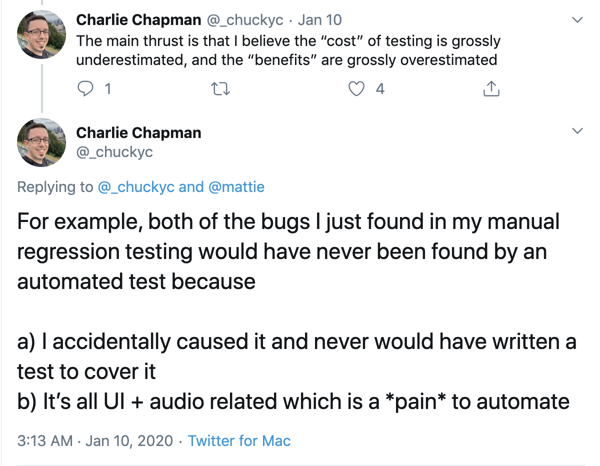
Task: Open the top tweet about testing "cost"
Action: pos(287,50)
